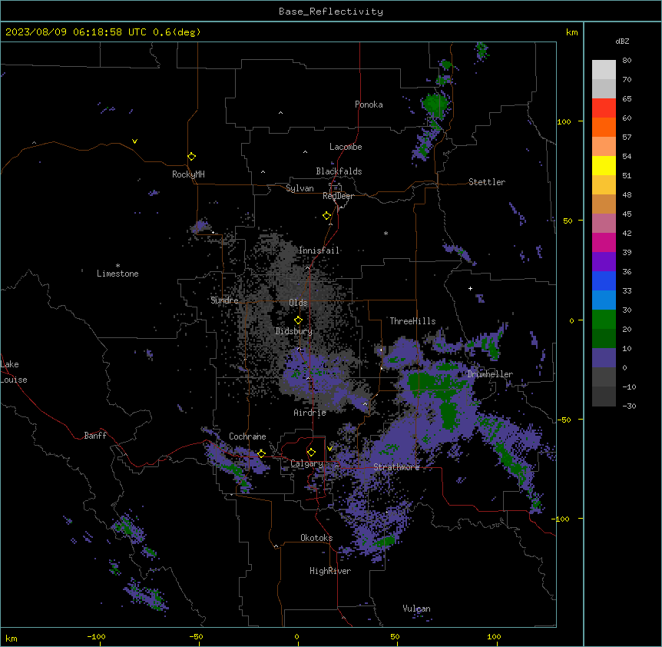
Task: Click the Drumheller label
Action: 490,374
